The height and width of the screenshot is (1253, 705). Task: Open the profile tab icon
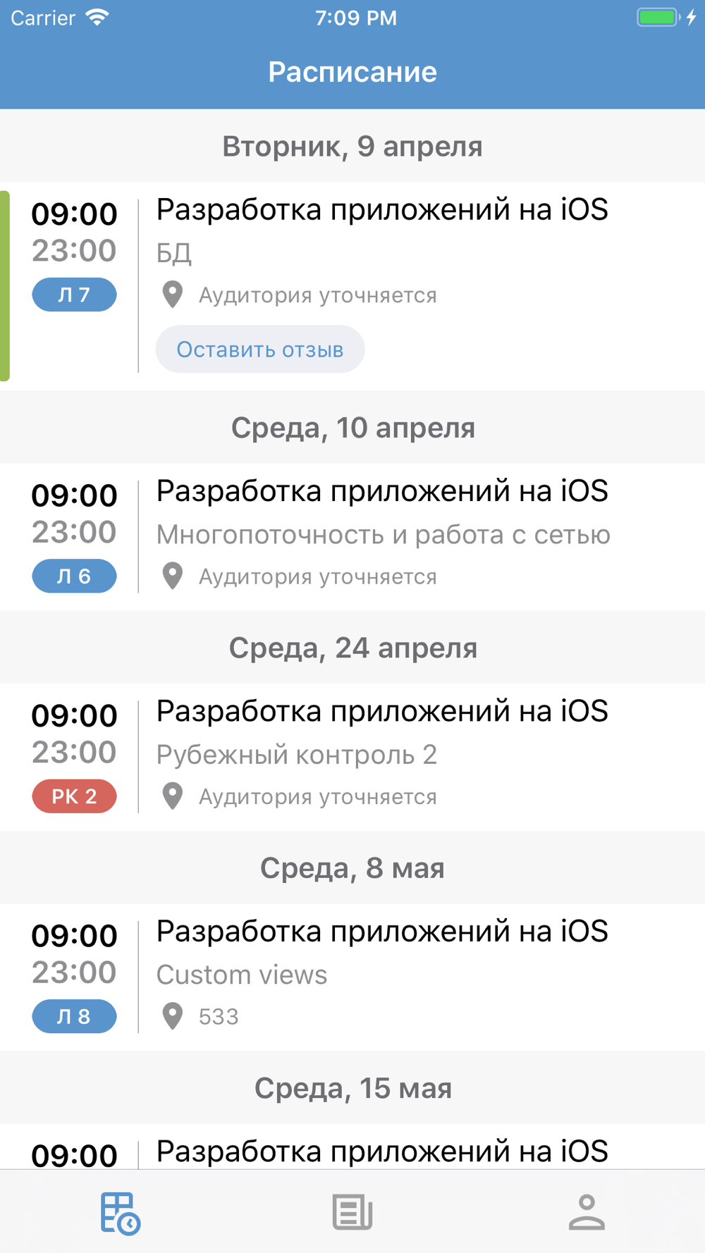pos(587,1212)
